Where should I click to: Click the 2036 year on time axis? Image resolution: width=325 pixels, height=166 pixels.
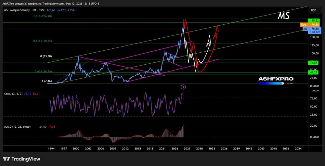click(224, 149)
